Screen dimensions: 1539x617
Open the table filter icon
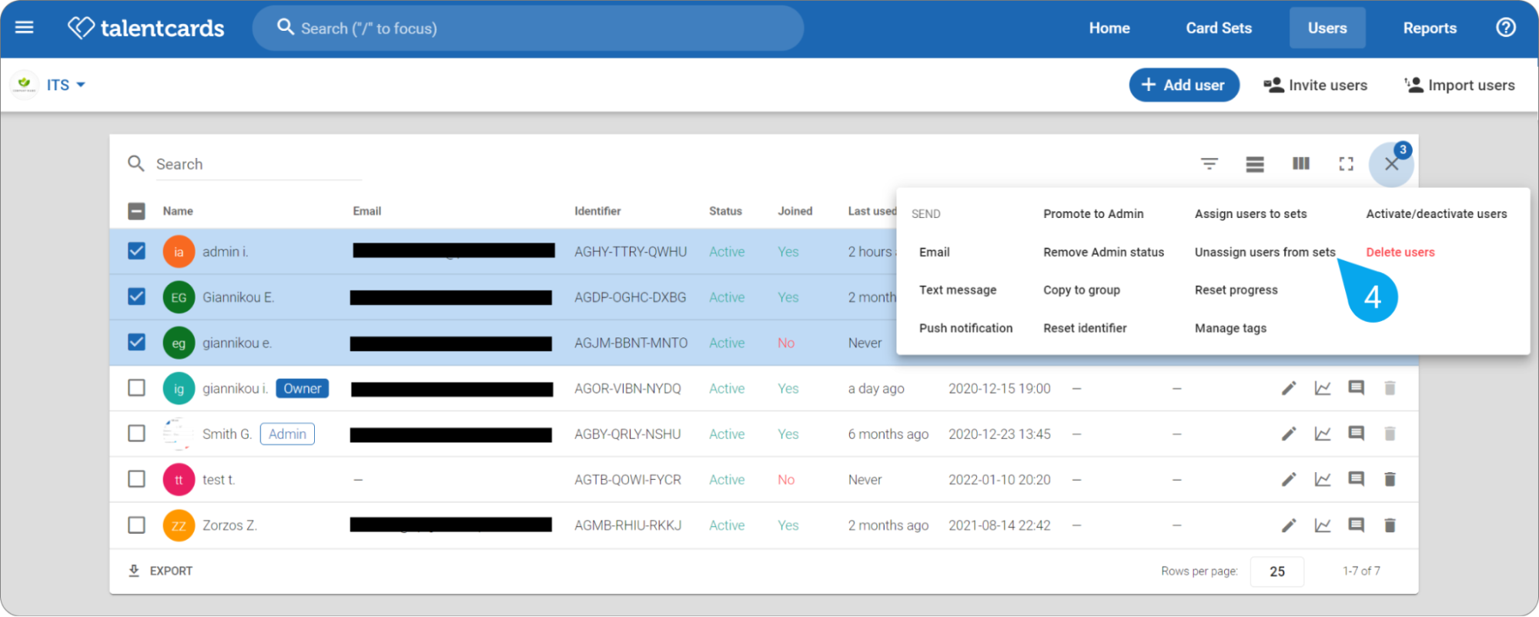(1209, 163)
